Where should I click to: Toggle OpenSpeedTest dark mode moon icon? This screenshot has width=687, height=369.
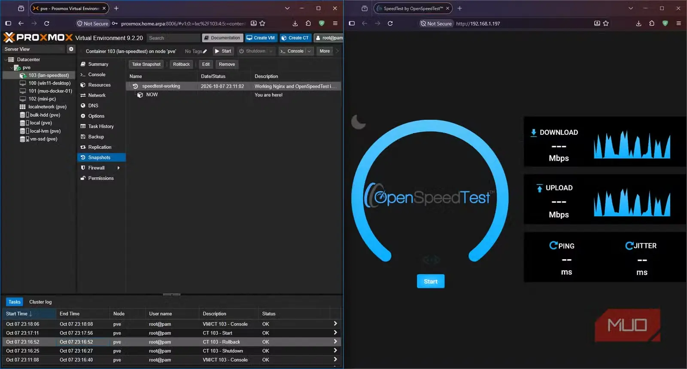(x=359, y=122)
